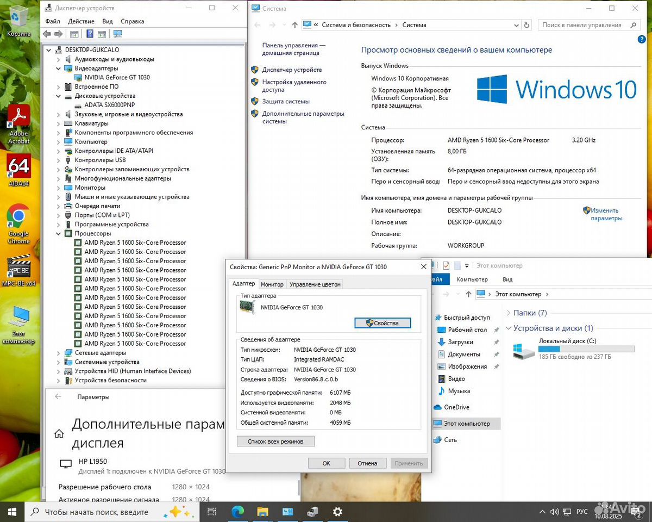Open the AIDA64 desktop shortcut
652x522 pixels.
[19, 171]
